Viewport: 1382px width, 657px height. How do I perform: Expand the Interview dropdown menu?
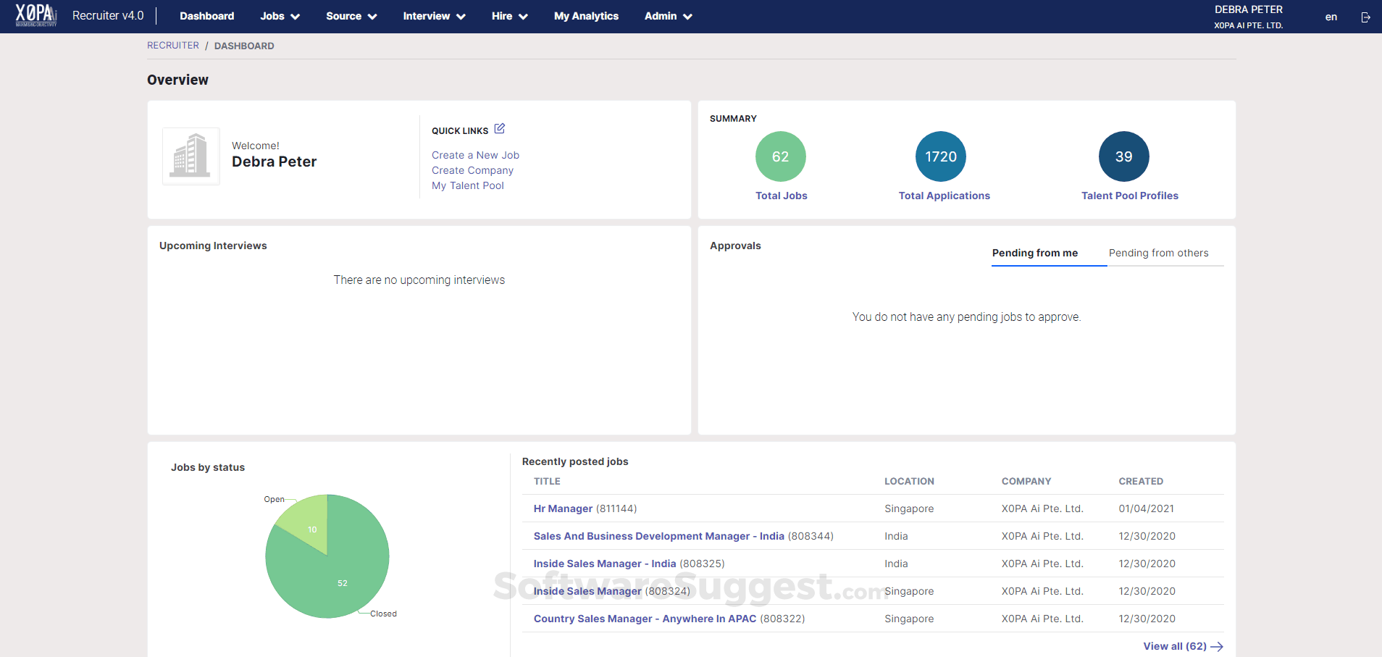pyautogui.click(x=434, y=16)
